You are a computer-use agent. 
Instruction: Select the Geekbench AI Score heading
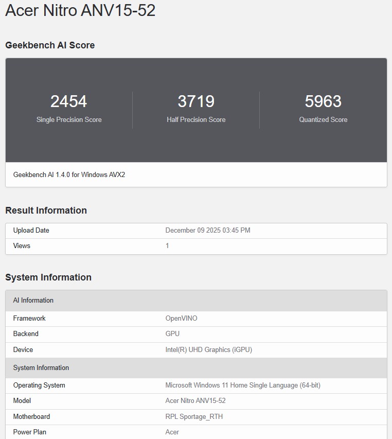click(x=50, y=45)
